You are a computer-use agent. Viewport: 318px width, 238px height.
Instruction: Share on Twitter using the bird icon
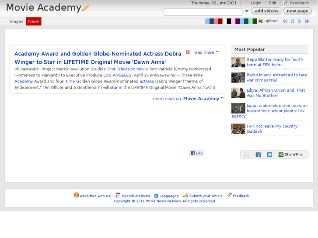pos(269,155)
